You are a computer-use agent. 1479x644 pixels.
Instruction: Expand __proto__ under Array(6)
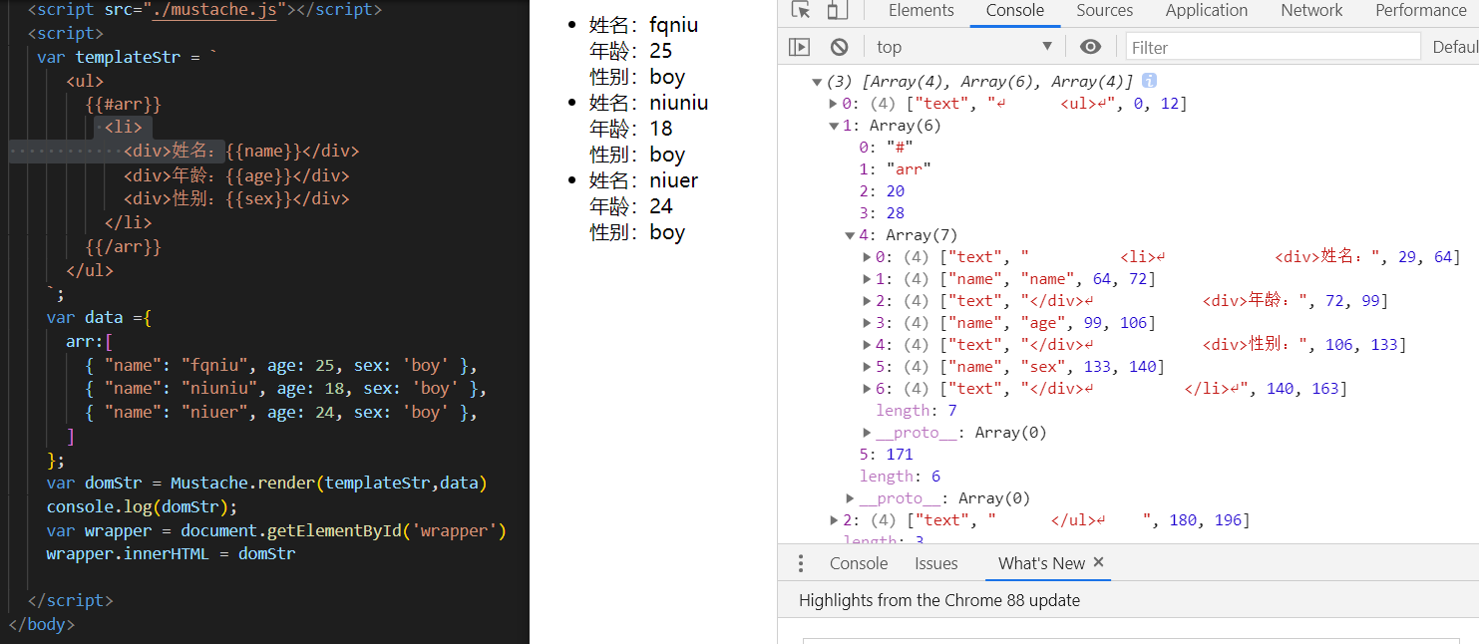click(x=850, y=498)
